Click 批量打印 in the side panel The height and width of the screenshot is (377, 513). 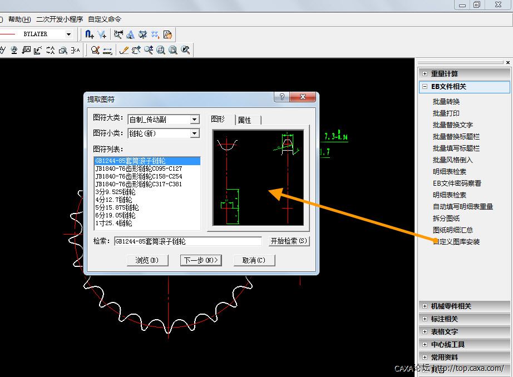pos(446,113)
